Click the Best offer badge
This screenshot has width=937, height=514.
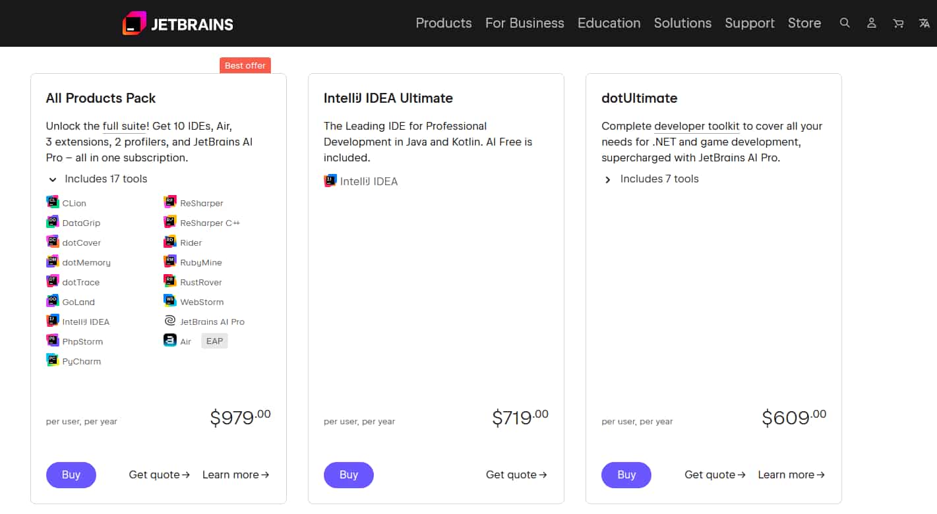(245, 65)
